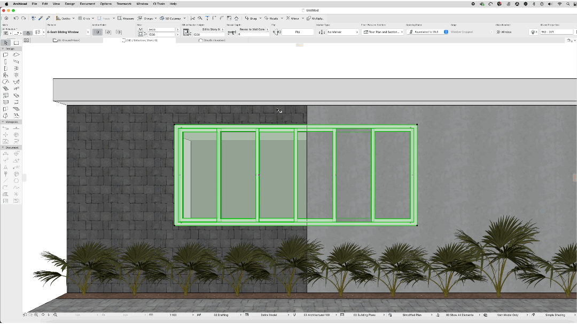This screenshot has width=577, height=324.
Task: Select the second Anchor Point option
Action: pyautogui.click(x=108, y=33)
